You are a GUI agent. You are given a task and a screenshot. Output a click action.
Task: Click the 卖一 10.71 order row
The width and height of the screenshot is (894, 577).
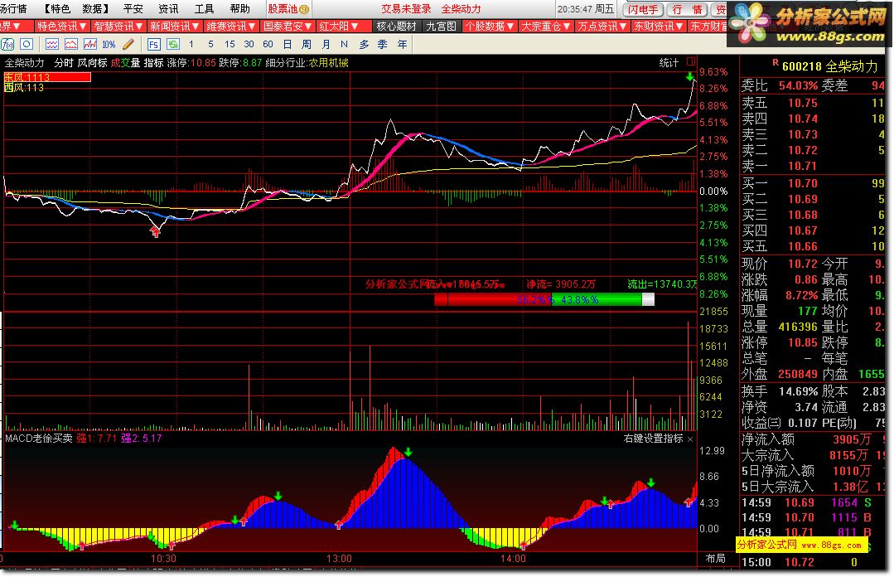pyautogui.click(x=814, y=166)
